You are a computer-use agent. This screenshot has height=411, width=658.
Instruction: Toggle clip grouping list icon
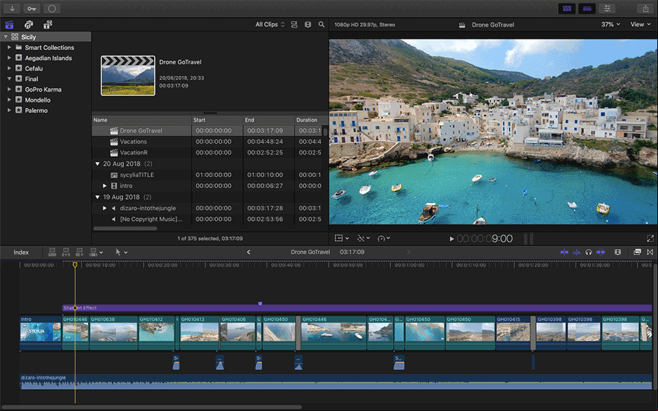tap(294, 25)
